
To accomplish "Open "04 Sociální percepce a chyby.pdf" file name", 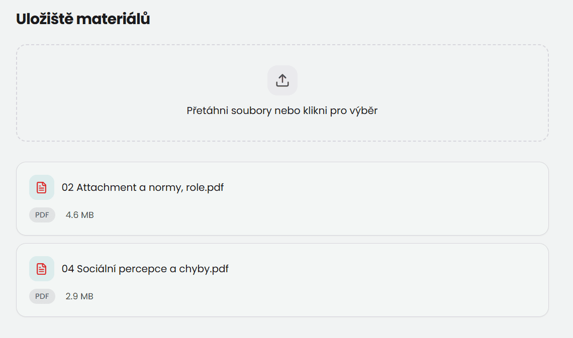I will pyautogui.click(x=145, y=269).
